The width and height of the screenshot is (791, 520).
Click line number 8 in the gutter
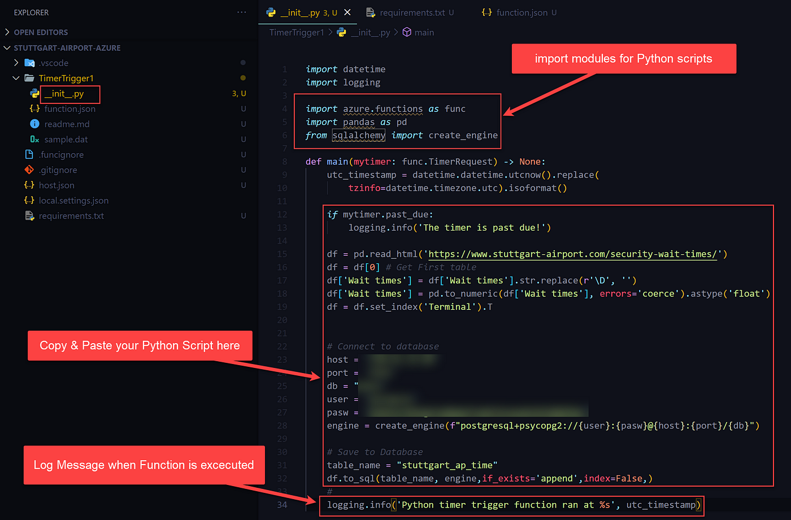pos(285,162)
